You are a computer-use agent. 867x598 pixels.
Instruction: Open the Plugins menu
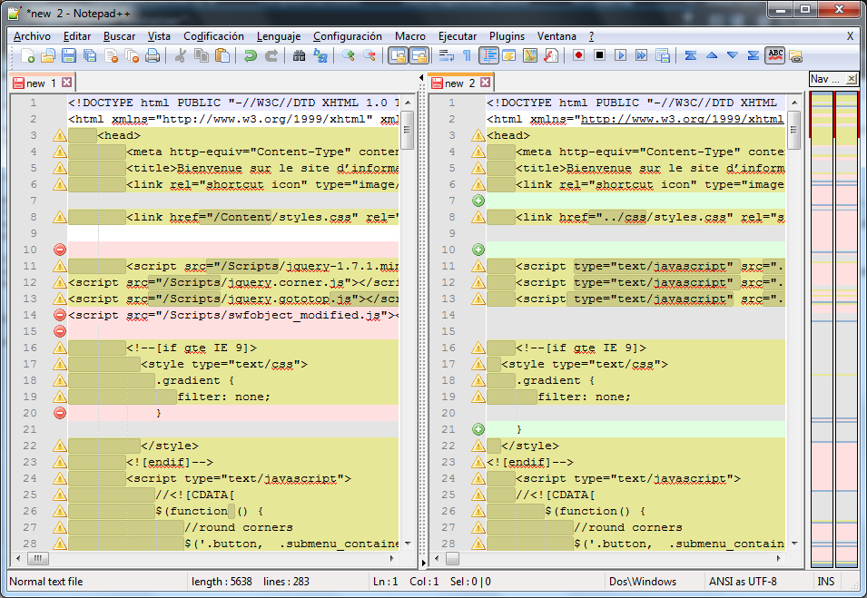(x=507, y=36)
